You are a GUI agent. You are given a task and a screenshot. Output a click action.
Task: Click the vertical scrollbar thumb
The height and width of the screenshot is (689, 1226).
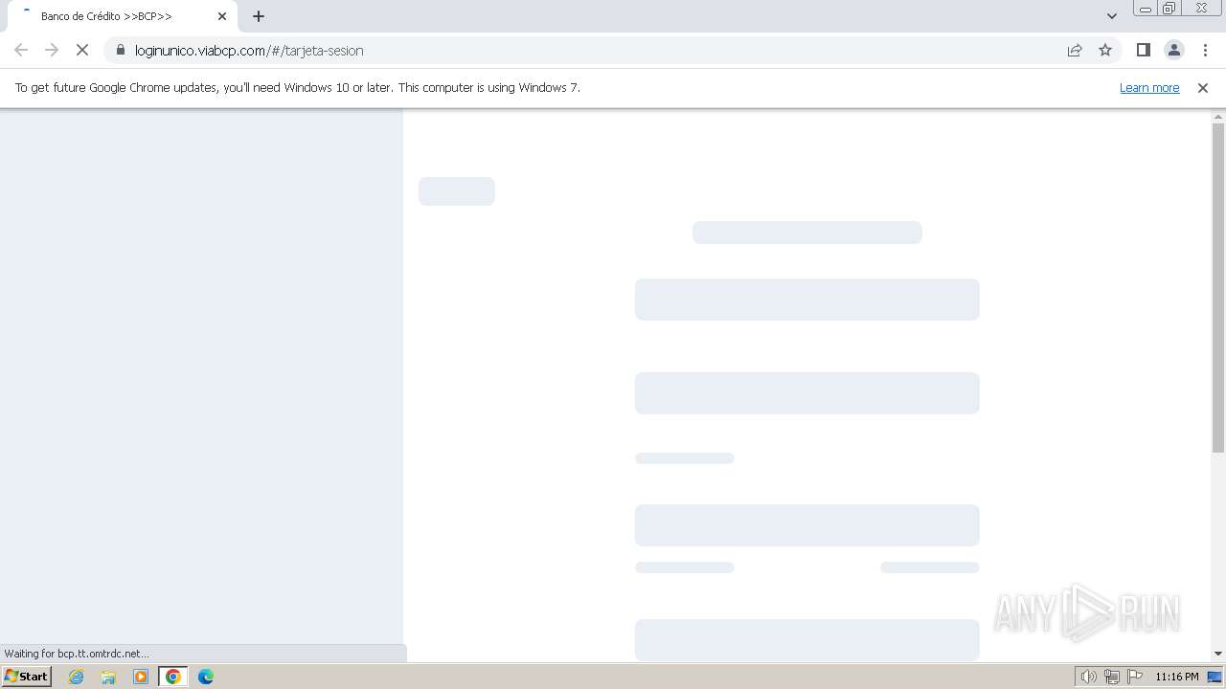point(1218,287)
